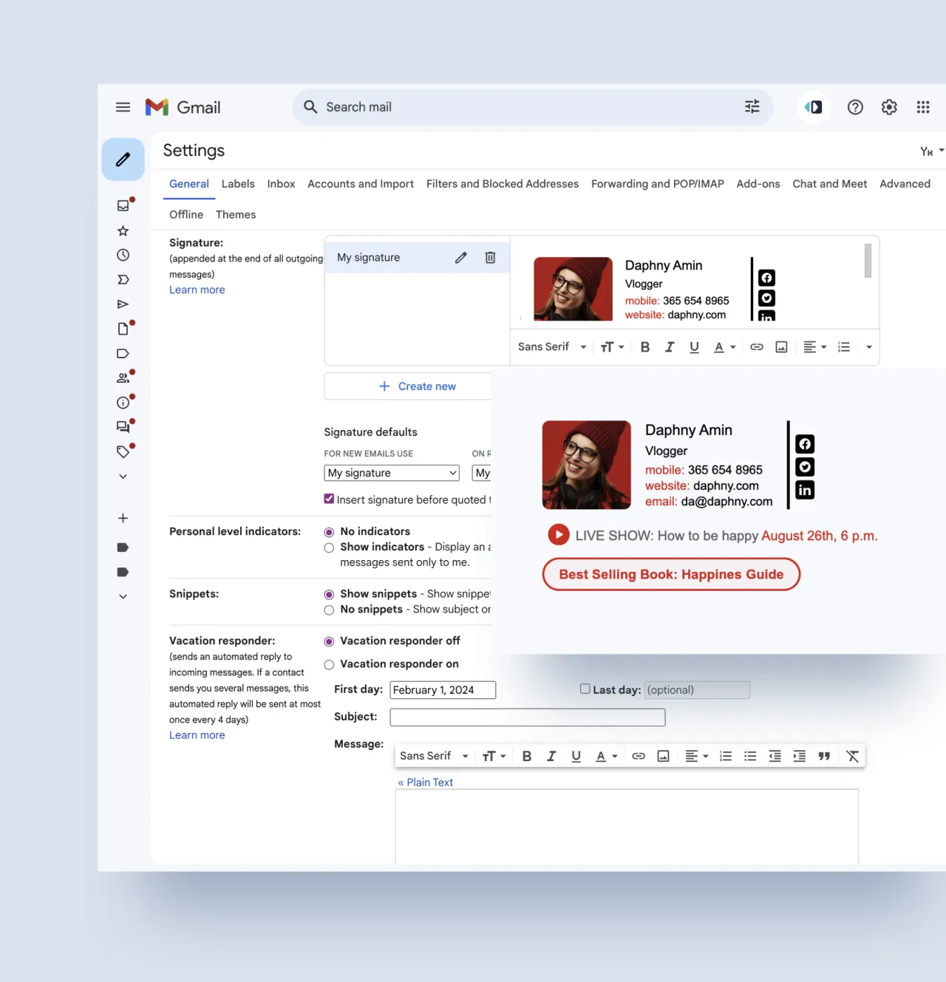Image resolution: width=946 pixels, height=982 pixels.
Task: Insert image in signature editor toolbar
Action: (781, 347)
